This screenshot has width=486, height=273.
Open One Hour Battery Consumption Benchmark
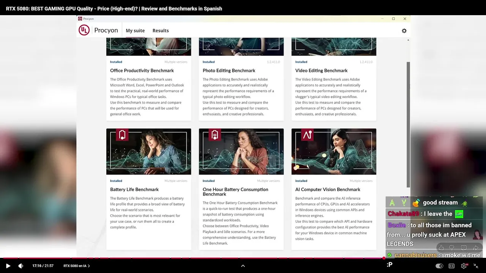[x=235, y=192]
